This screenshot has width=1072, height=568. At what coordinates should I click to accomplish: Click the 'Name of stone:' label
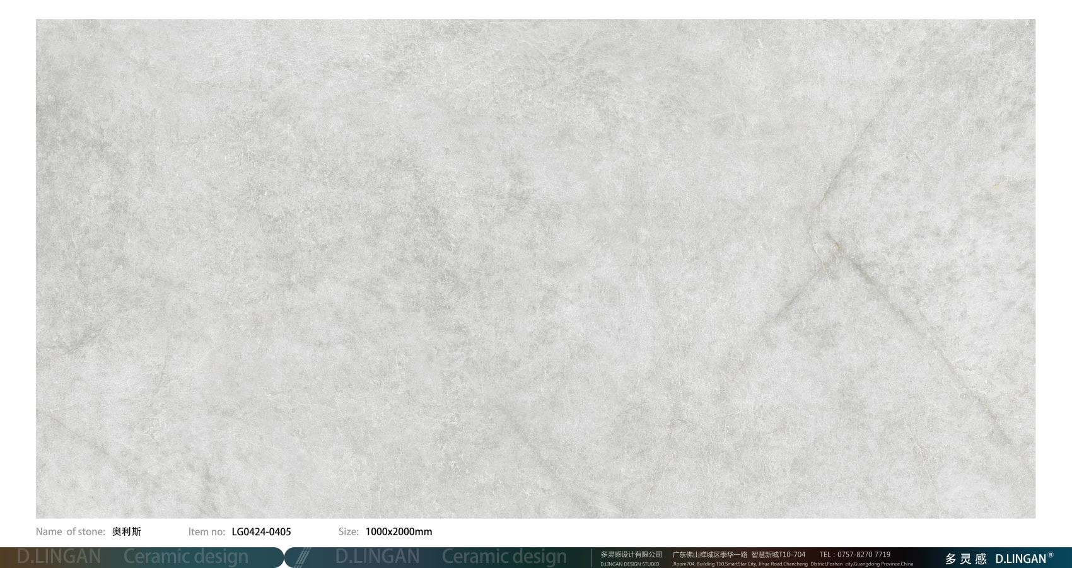click(x=70, y=531)
